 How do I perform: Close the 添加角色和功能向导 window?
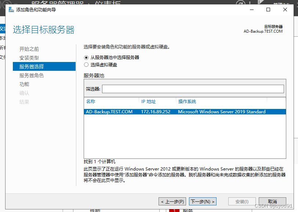(x=285, y=10)
